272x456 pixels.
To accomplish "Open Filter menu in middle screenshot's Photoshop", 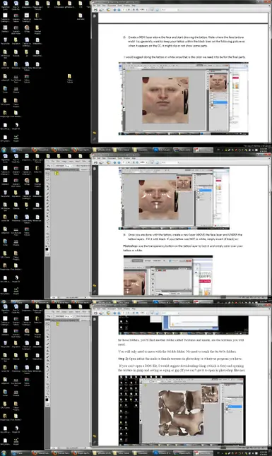I will pyautogui.click(x=84, y=161).
